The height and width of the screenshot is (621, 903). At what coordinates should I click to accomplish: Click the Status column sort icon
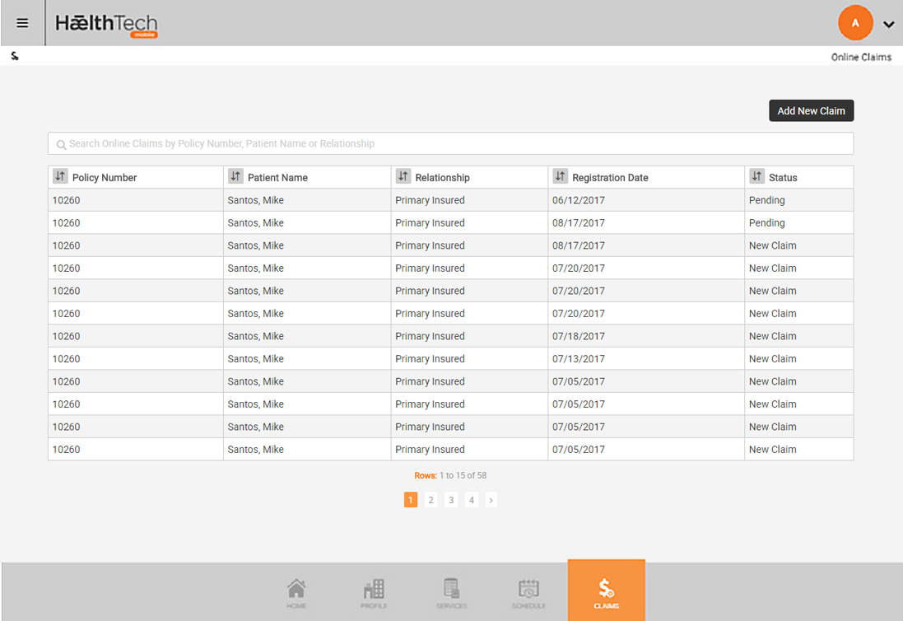(x=756, y=177)
